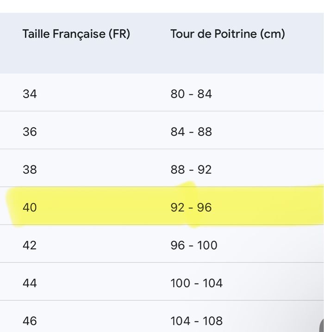Select French size 46 cell
The width and height of the screenshot is (324, 332).
coord(30,320)
